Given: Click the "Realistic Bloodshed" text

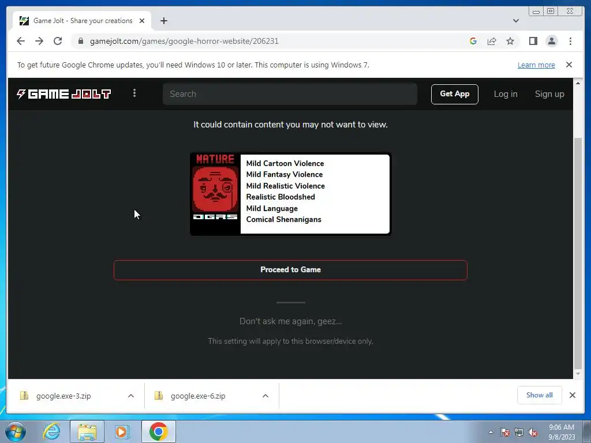Looking at the screenshot, I should click(x=280, y=197).
